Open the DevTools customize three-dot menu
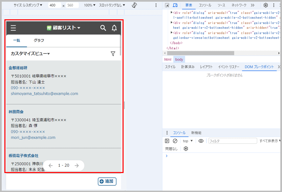 point(274,5)
